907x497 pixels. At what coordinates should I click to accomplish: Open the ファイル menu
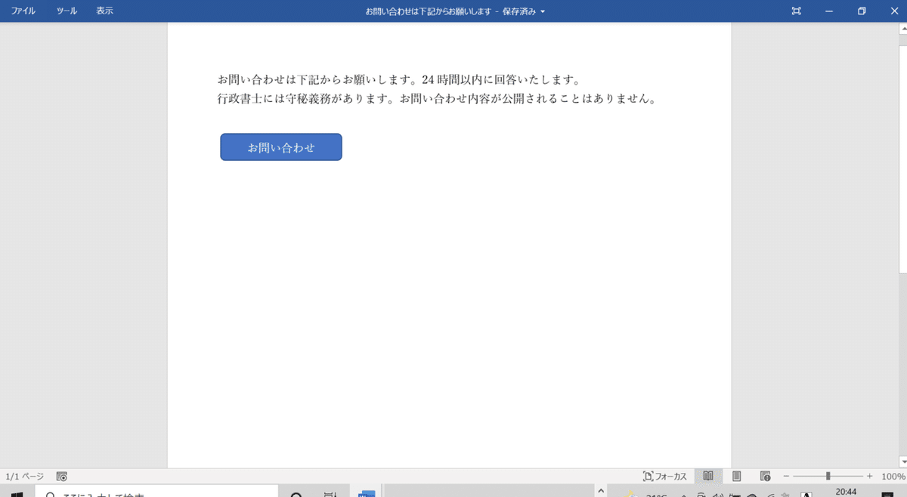click(23, 11)
